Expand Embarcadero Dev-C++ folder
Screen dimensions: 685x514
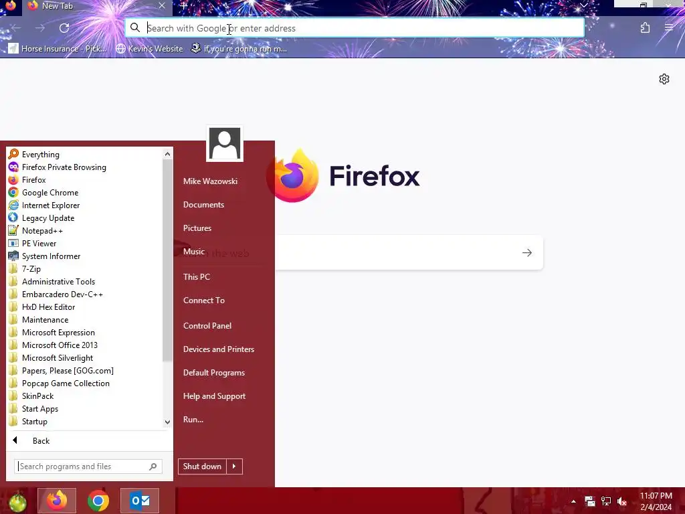[x=62, y=294]
